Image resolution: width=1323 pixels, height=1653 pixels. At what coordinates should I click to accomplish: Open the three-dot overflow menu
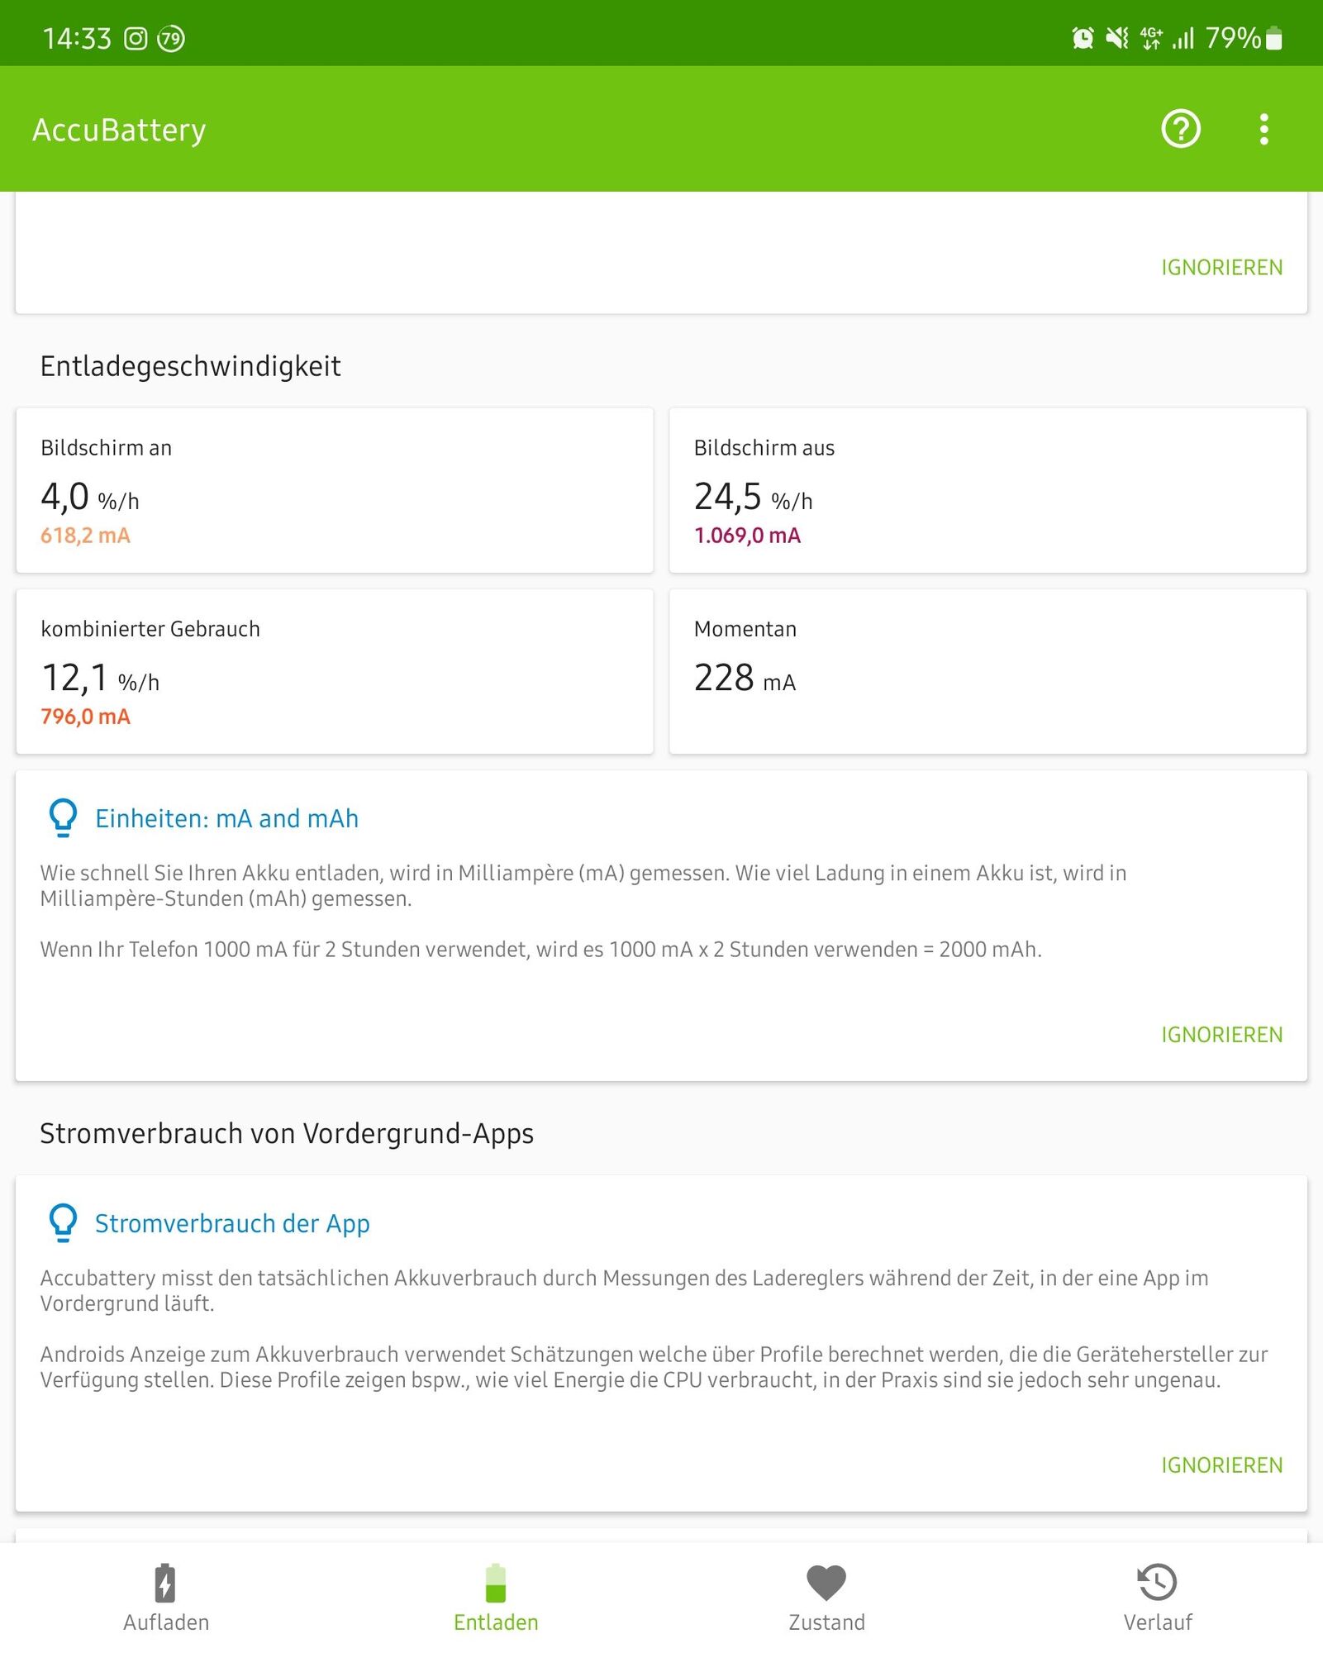click(x=1264, y=129)
